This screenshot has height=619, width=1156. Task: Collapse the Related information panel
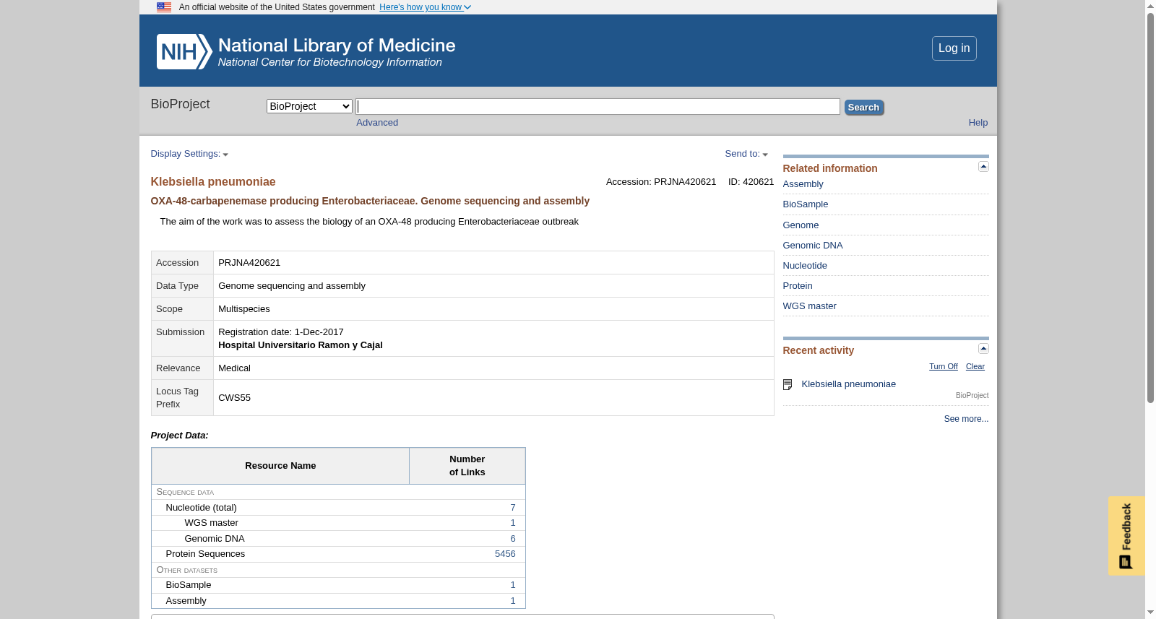(983, 167)
